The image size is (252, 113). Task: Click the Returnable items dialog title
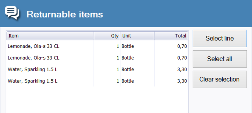point(65,14)
